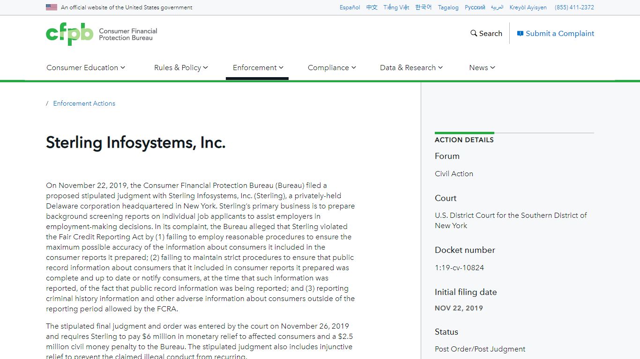The height and width of the screenshot is (359, 640).
Task: Click the Initial filing date label
Action: [466, 292]
